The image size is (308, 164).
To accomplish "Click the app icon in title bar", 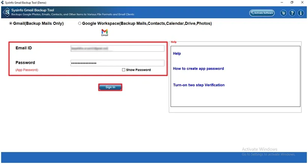I will point(2,3).
